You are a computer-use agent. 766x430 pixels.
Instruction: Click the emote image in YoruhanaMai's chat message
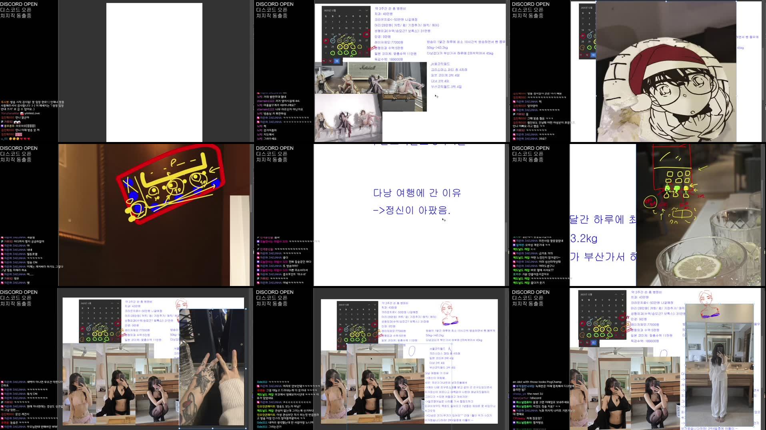[x=22, y=114]
